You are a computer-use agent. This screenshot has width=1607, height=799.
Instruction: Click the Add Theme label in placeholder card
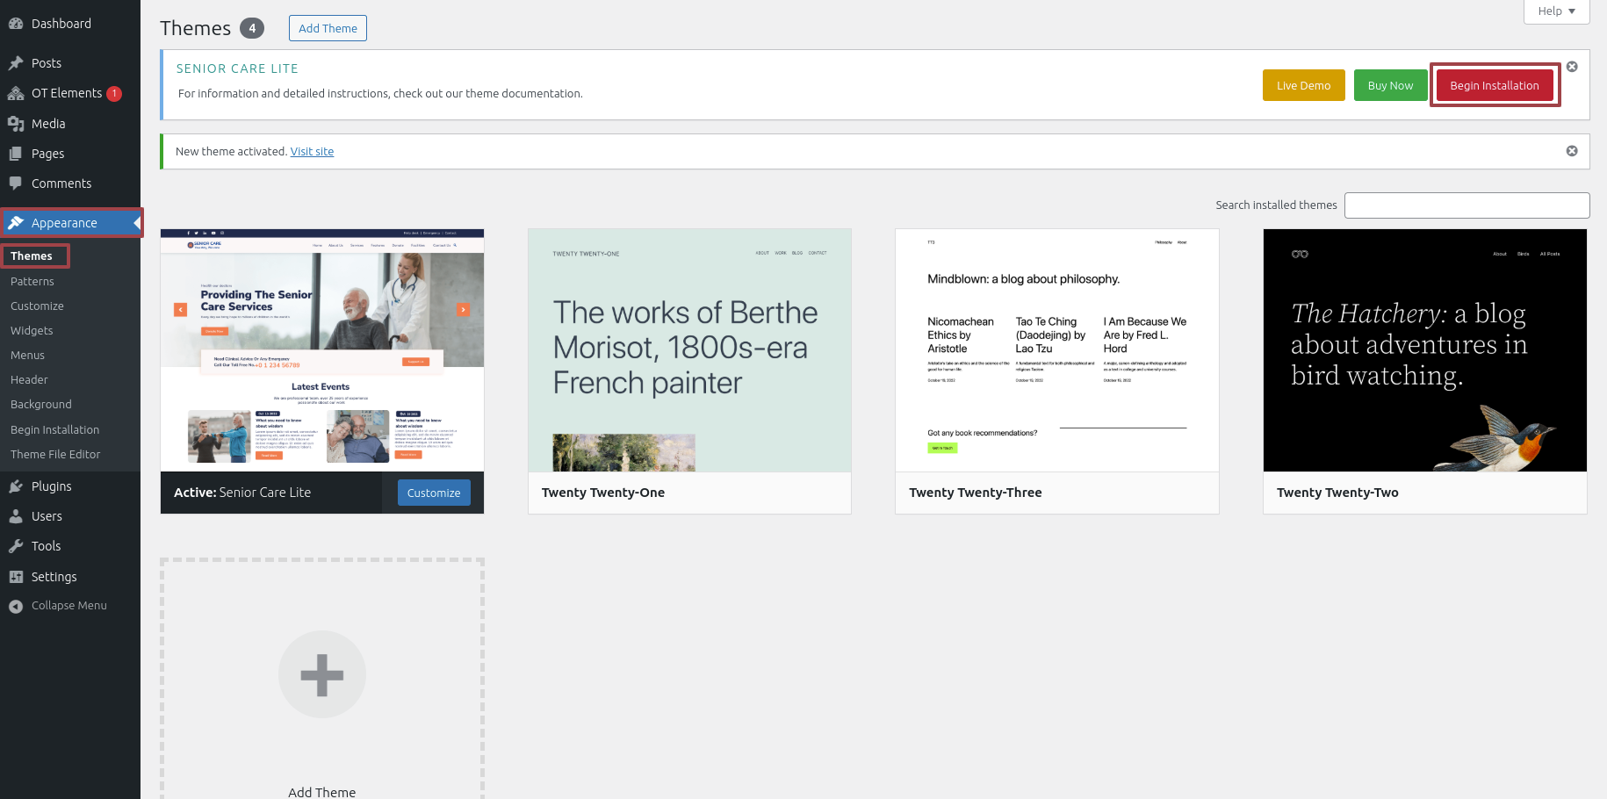coord(322,792)
